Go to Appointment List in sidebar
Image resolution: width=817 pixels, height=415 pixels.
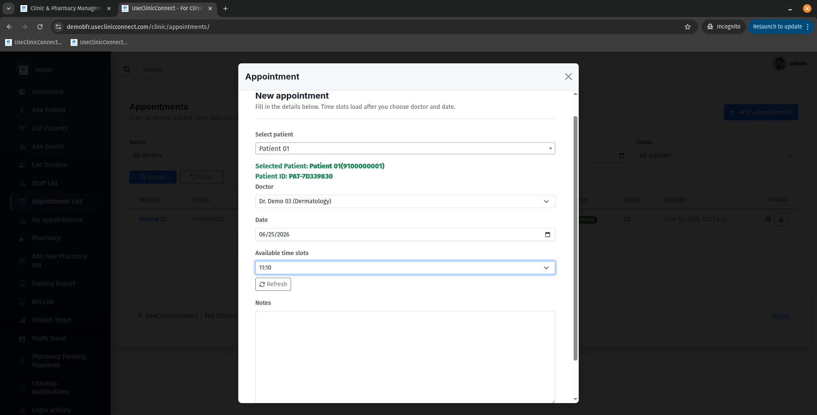pyautogui.click(x=57, y=202)
